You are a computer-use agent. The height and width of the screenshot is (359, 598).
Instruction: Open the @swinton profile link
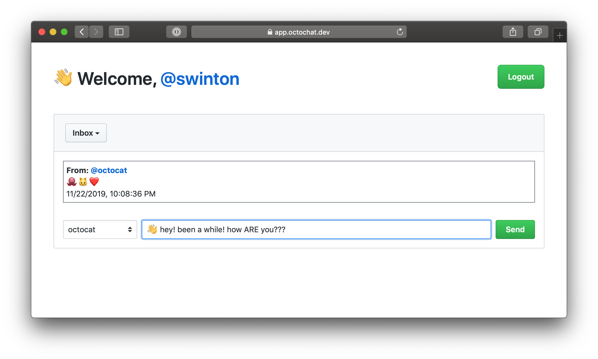[200, 79]
